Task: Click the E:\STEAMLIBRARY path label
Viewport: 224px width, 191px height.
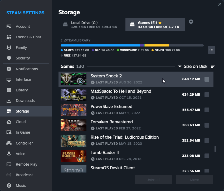Action: tap(75, 40)
